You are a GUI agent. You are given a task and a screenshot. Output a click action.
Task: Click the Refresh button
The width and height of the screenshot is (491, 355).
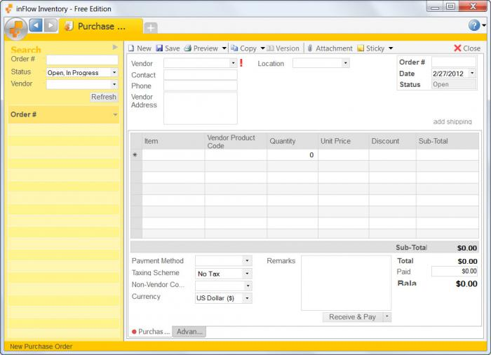[104, 97]
